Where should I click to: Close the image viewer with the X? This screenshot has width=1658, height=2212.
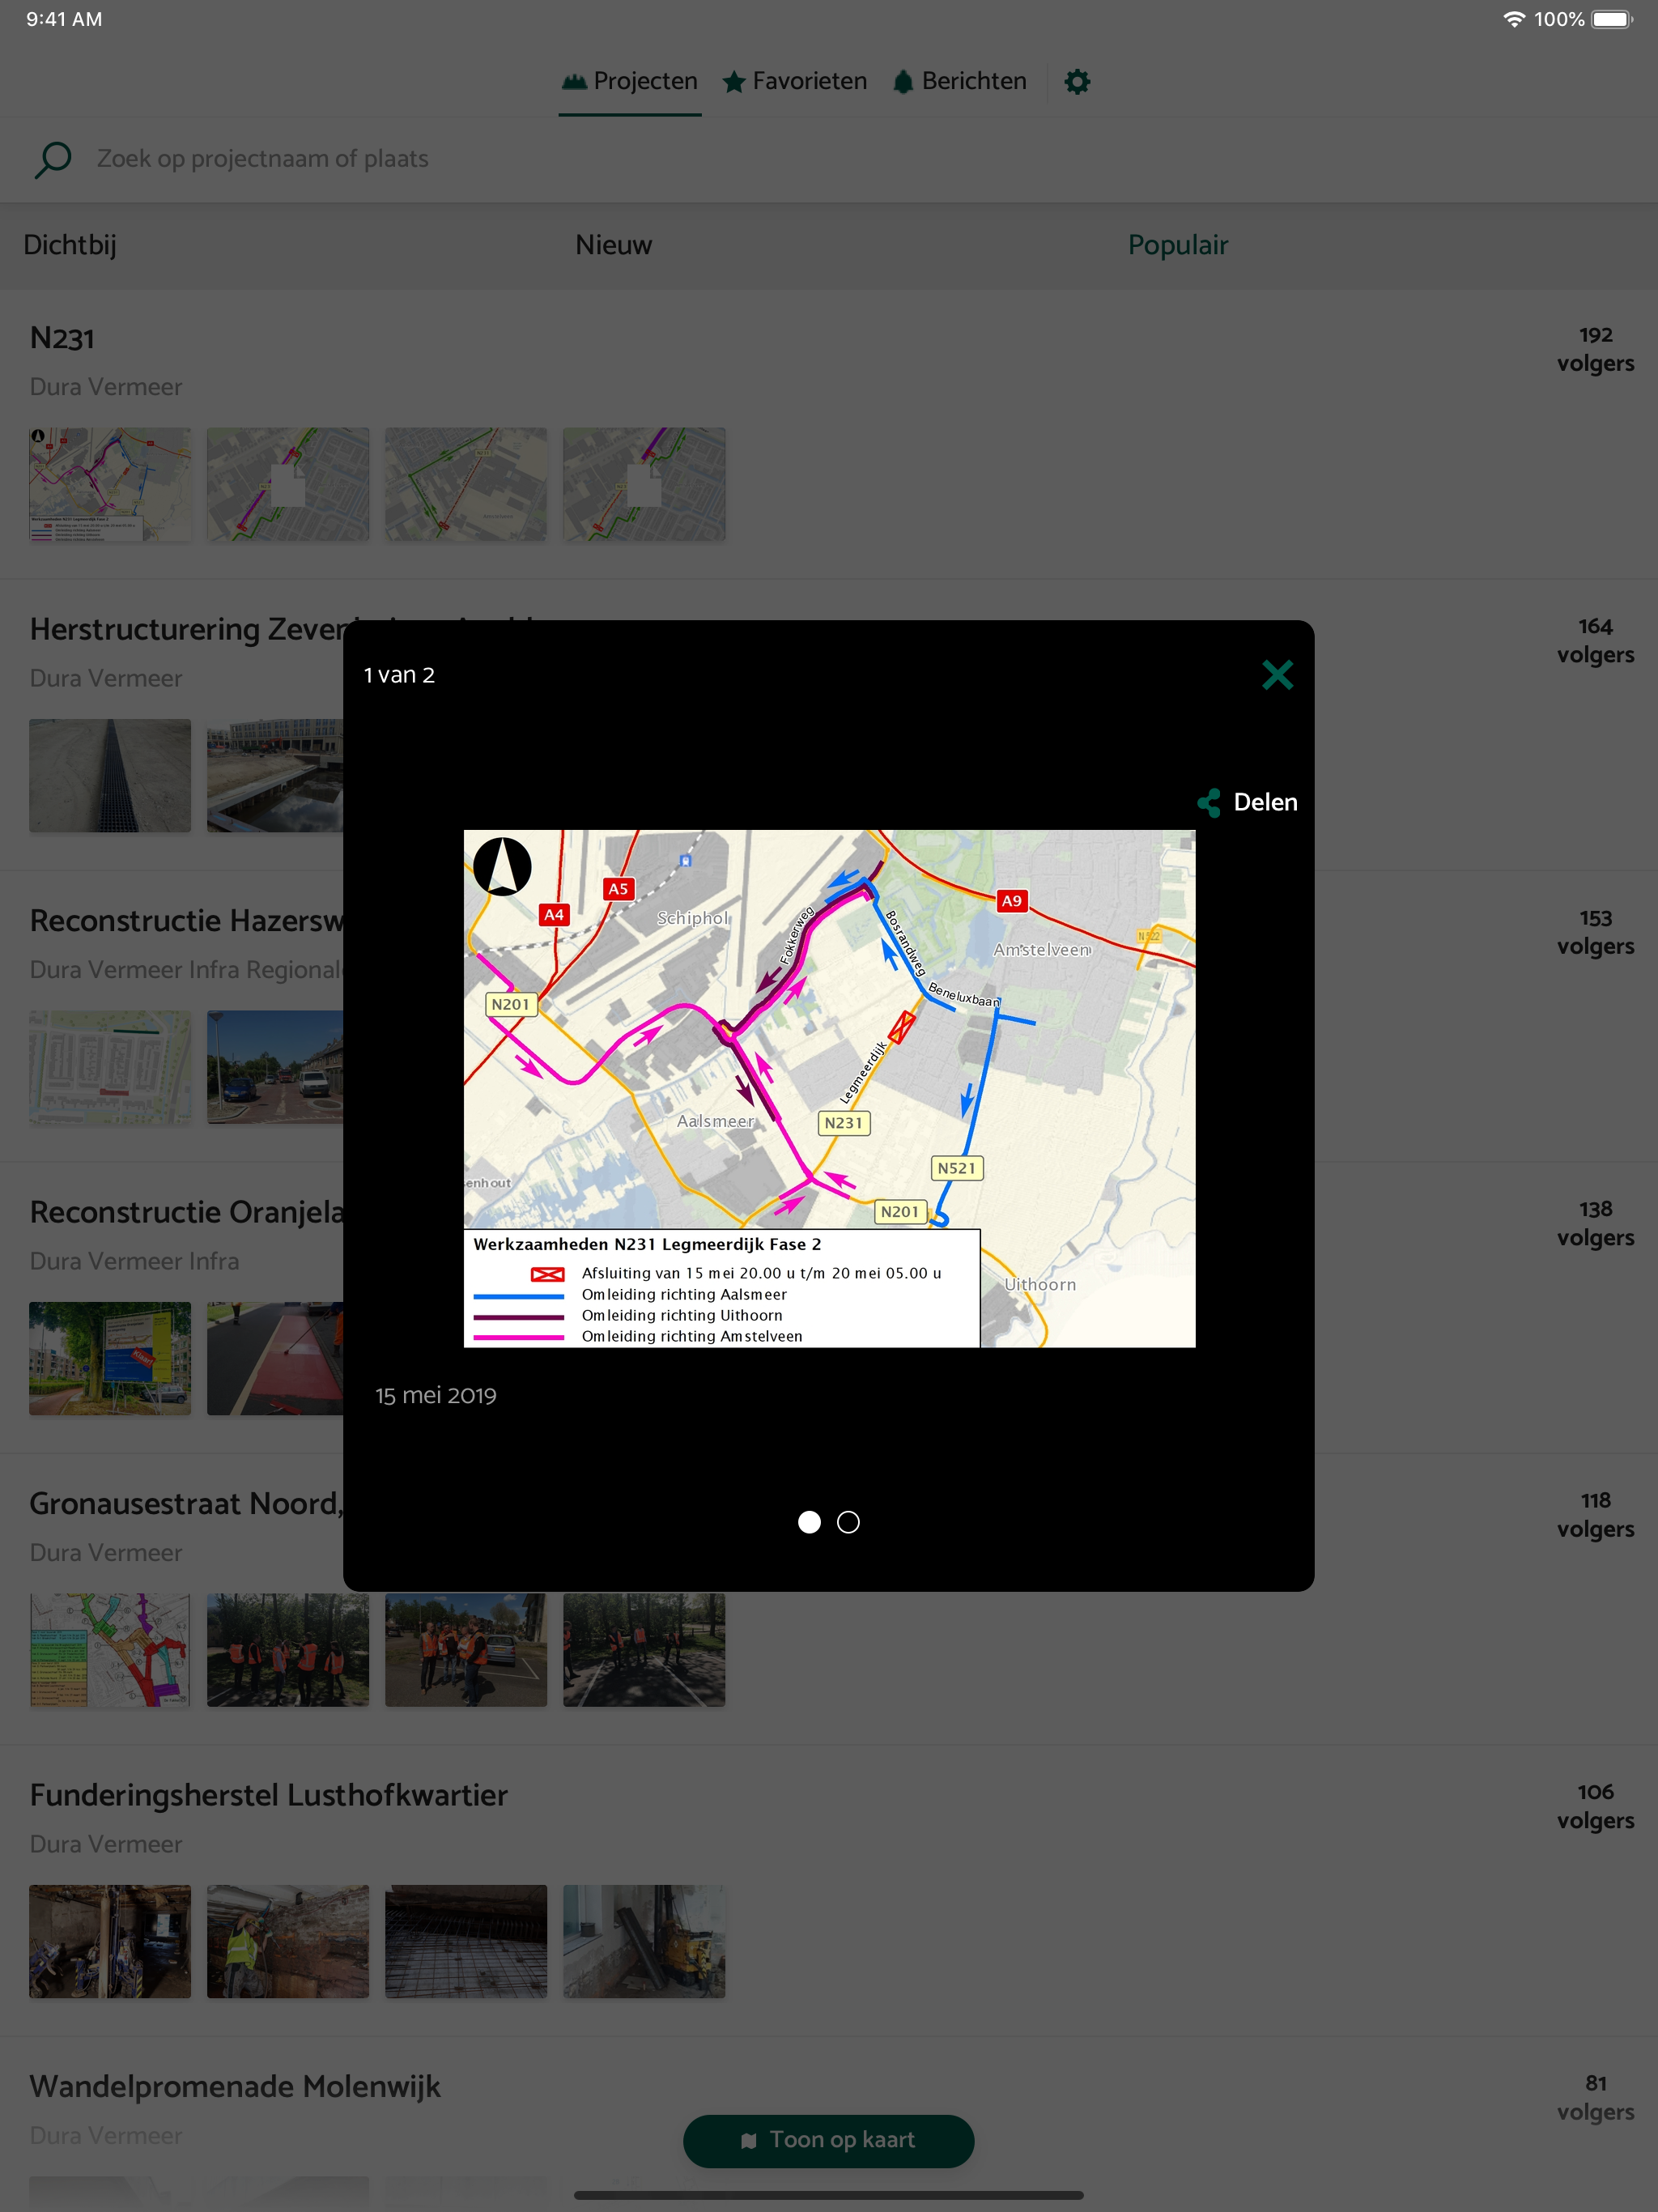pyautogui.click(x=1277, y=675)
